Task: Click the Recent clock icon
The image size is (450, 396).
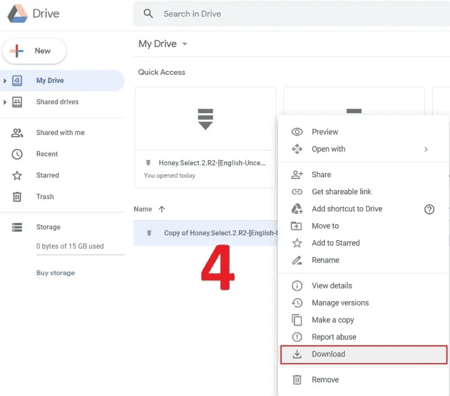Action: 17,154
